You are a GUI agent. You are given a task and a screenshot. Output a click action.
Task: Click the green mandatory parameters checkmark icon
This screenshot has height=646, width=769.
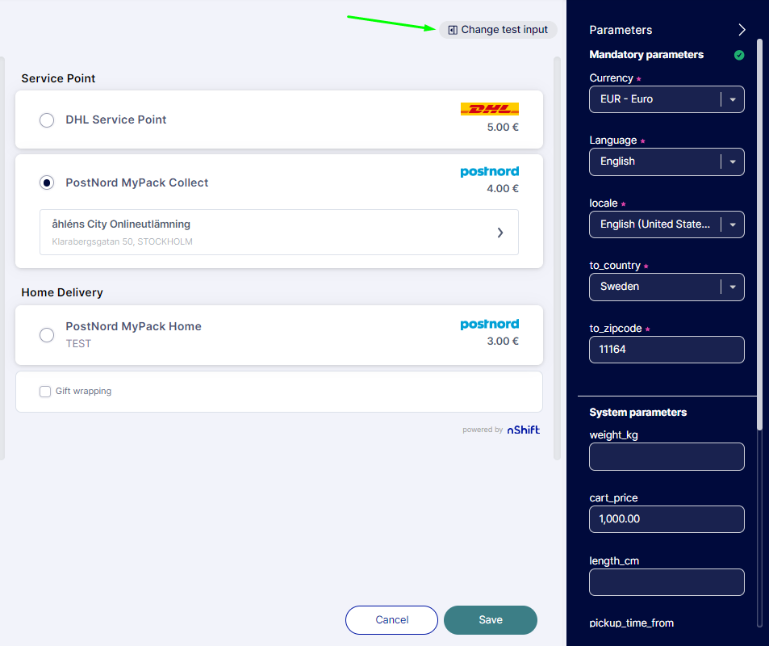(739, 56)
